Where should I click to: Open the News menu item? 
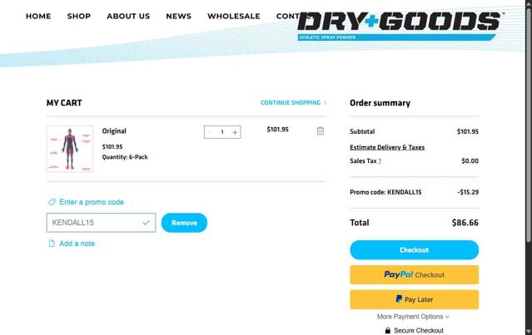178,17
